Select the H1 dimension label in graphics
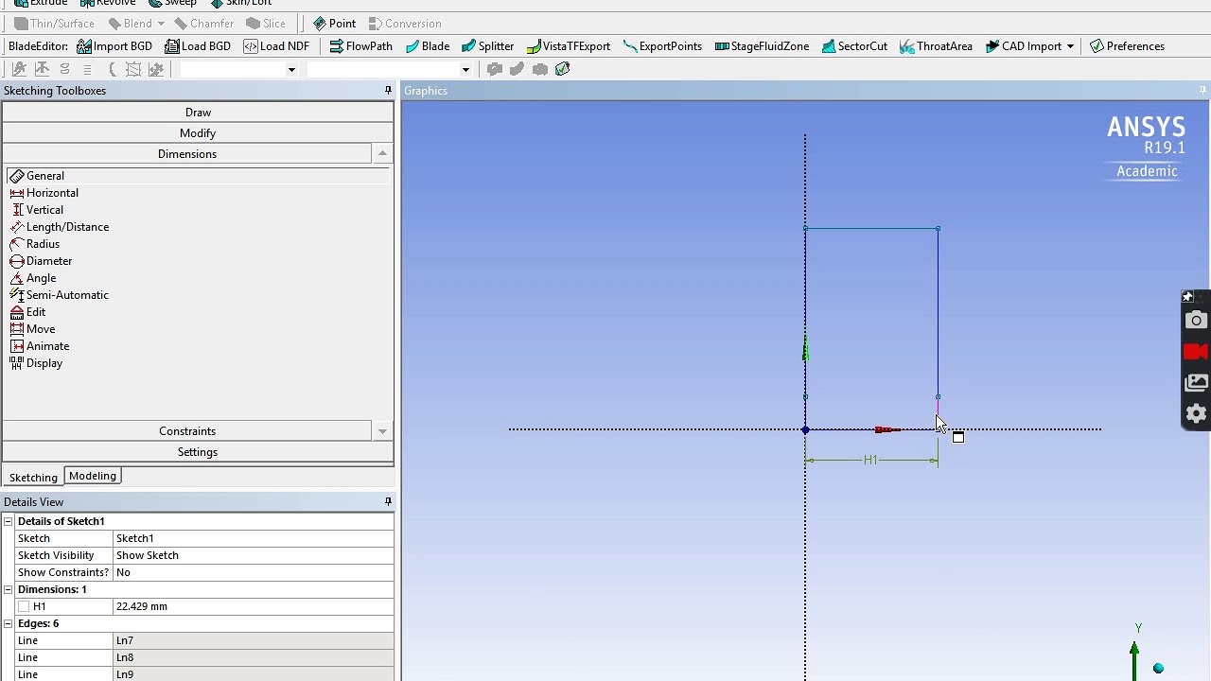 click(870, 460)
